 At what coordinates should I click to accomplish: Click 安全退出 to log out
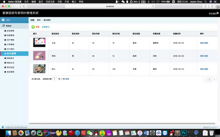(x=213, y=13)
